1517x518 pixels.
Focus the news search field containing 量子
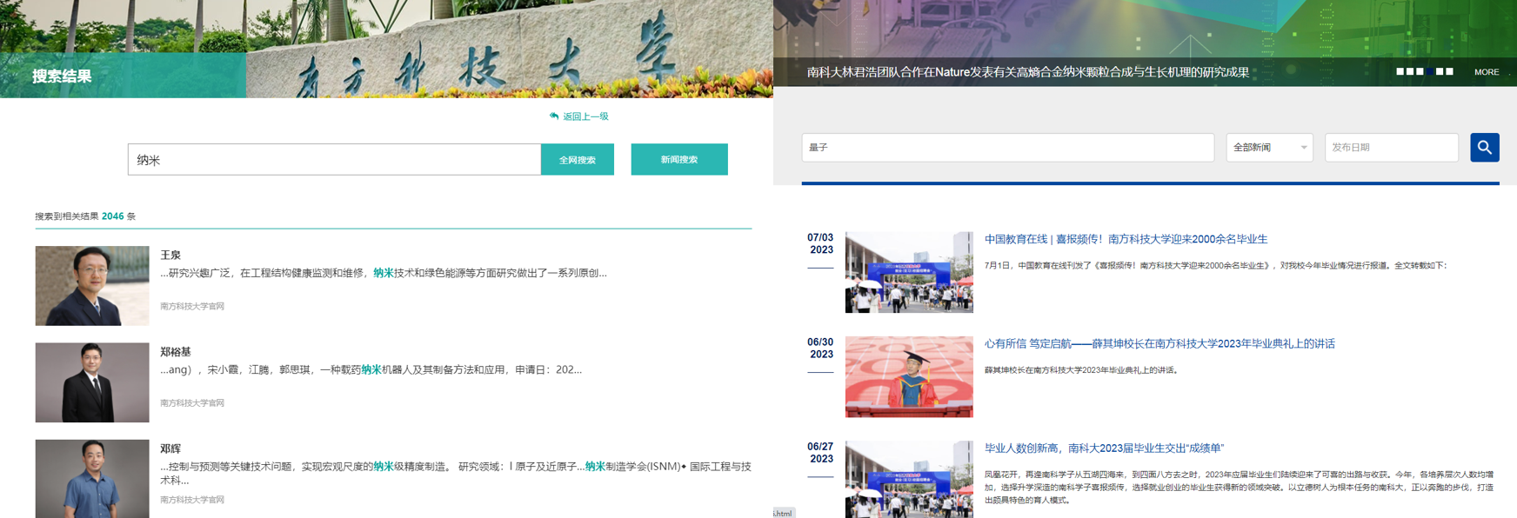1008,148
